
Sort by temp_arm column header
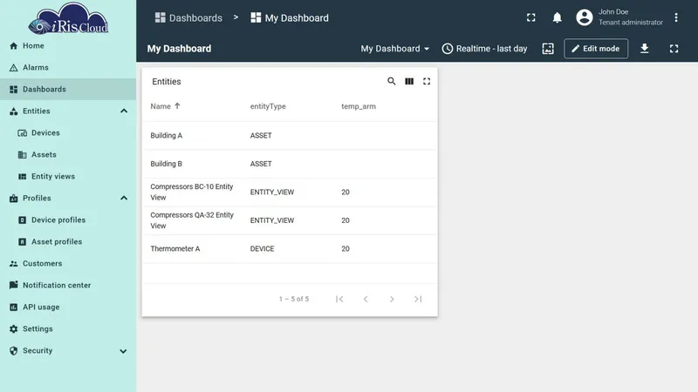click(x=359, y=106)
